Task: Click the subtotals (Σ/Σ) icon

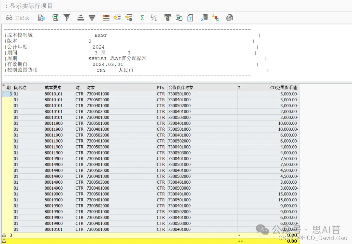Action: [153, 18]
